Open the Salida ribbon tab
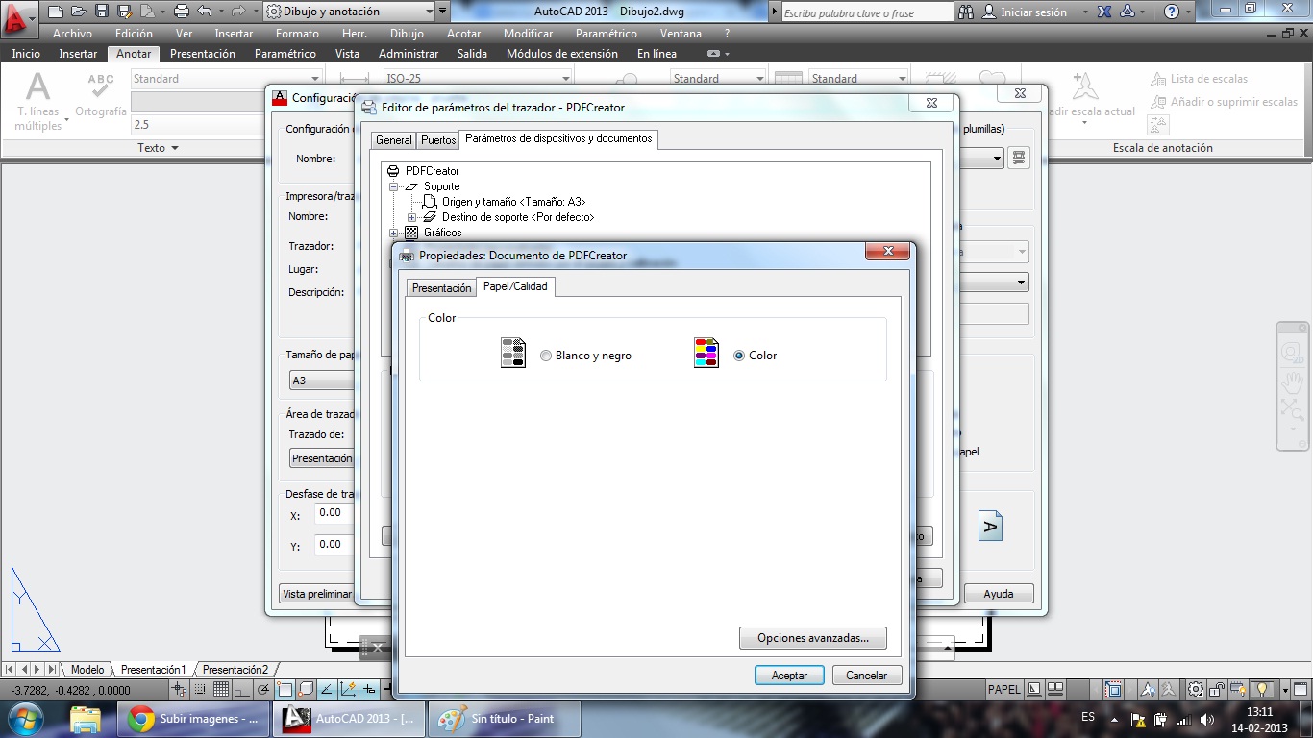The height and width of the screenshot is (738, 1313). point(472,54)
